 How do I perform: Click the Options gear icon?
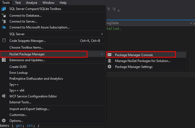[4, 120]
